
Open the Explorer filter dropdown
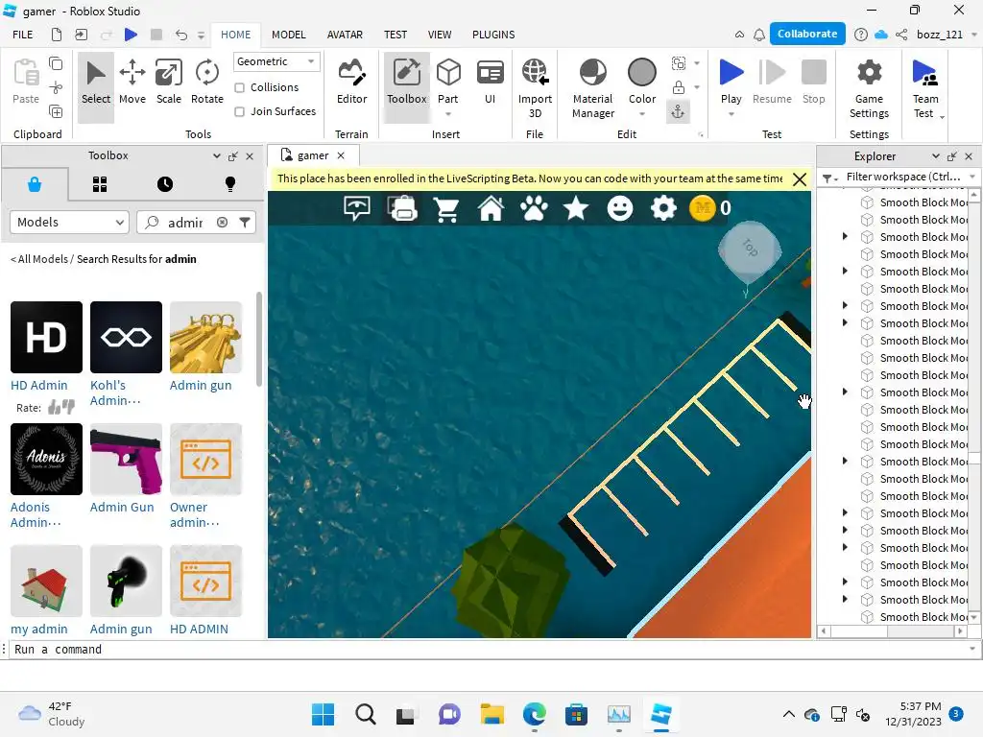tap(973, 177)
